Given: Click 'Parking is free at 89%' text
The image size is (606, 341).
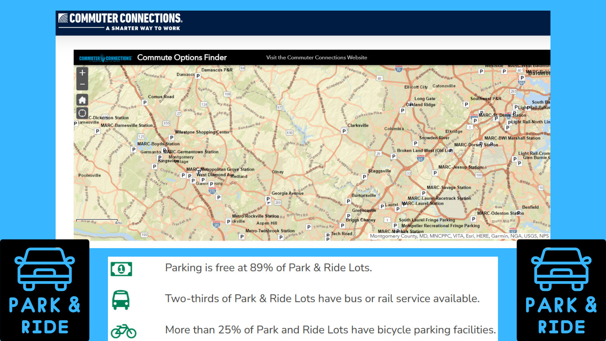Looking at the screenshot, I should pyautogui.click(x=269, y=268).
